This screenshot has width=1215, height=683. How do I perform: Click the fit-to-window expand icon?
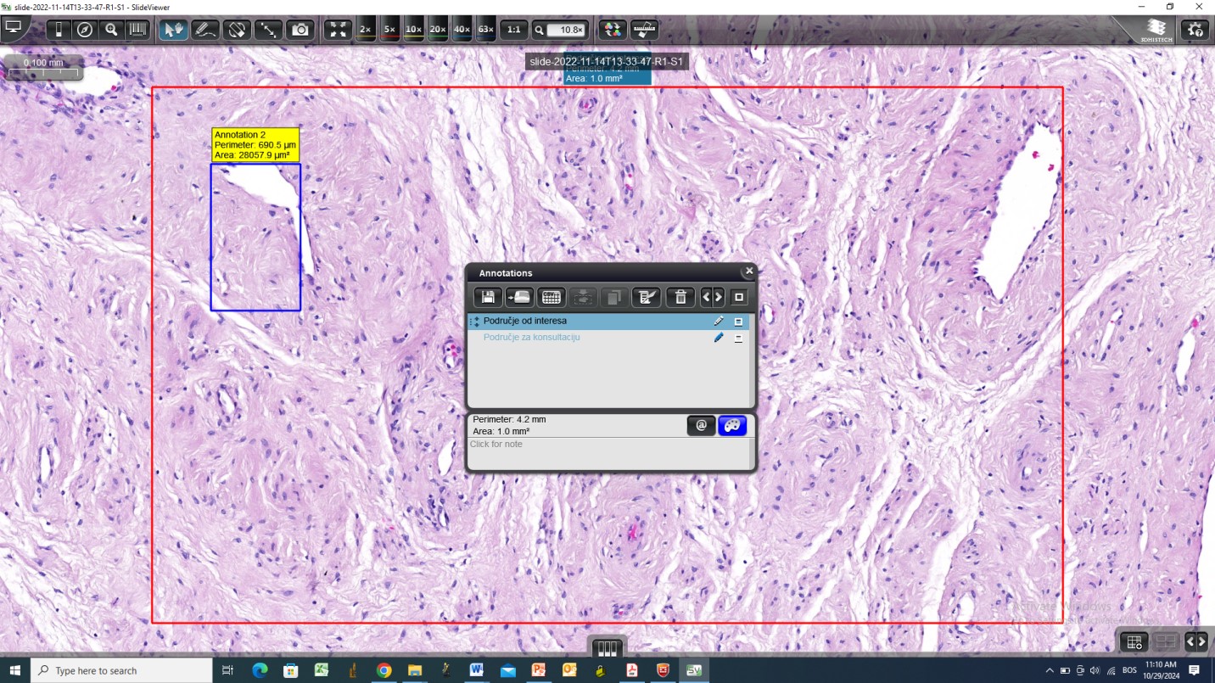coord(338,30)
